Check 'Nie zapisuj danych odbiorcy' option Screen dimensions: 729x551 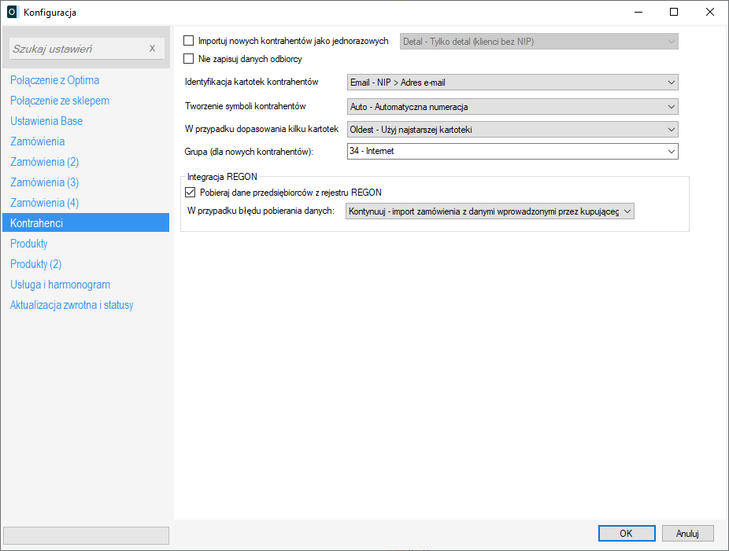click(188, 58)
